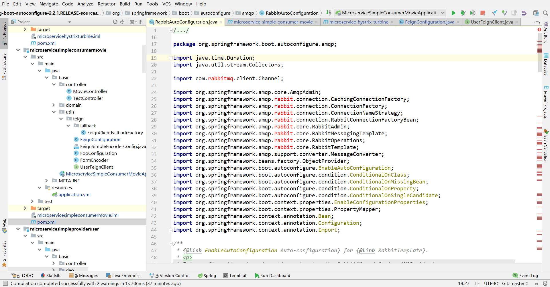Image resolution: width=550 pixels, height=287 pixels.
Task: Toggle the Bean Validation side panel
Action: pyautogui.click(x=546, y=146)
